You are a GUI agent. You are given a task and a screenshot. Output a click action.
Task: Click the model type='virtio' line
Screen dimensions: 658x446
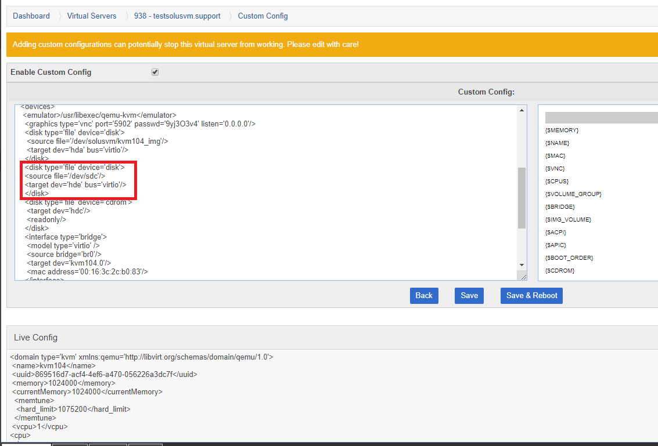coord(63,246)
